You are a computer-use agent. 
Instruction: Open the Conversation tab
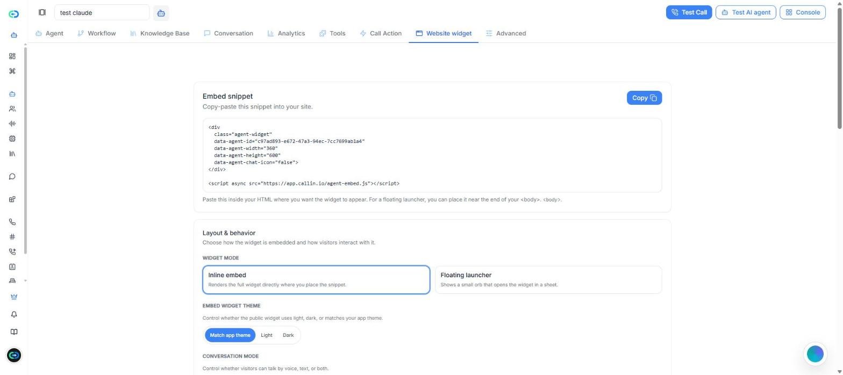(228, 33)
